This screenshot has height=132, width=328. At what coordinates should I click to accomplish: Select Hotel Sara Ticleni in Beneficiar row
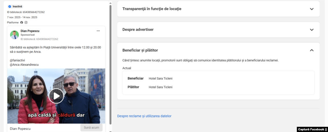pyautogui.click(x=160, y=78)
